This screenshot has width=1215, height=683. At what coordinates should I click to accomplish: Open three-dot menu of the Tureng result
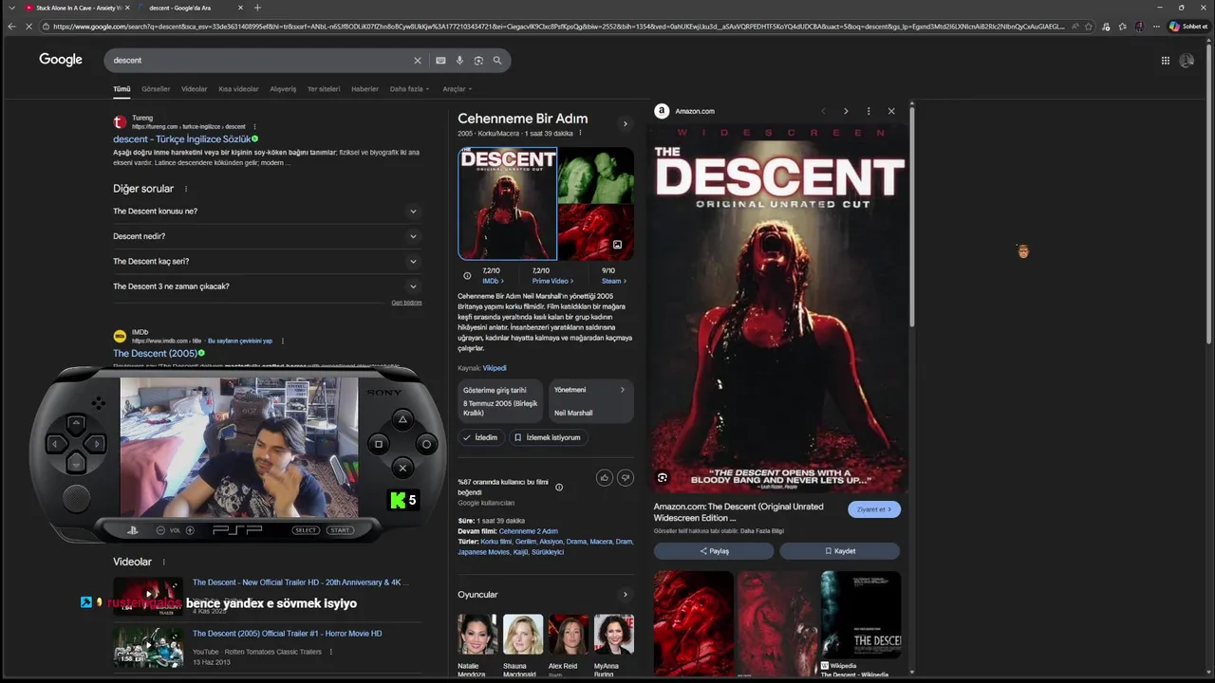coord(254,126)
